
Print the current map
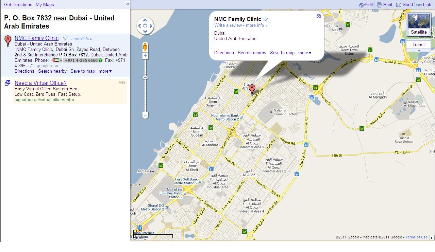point(385,5)
